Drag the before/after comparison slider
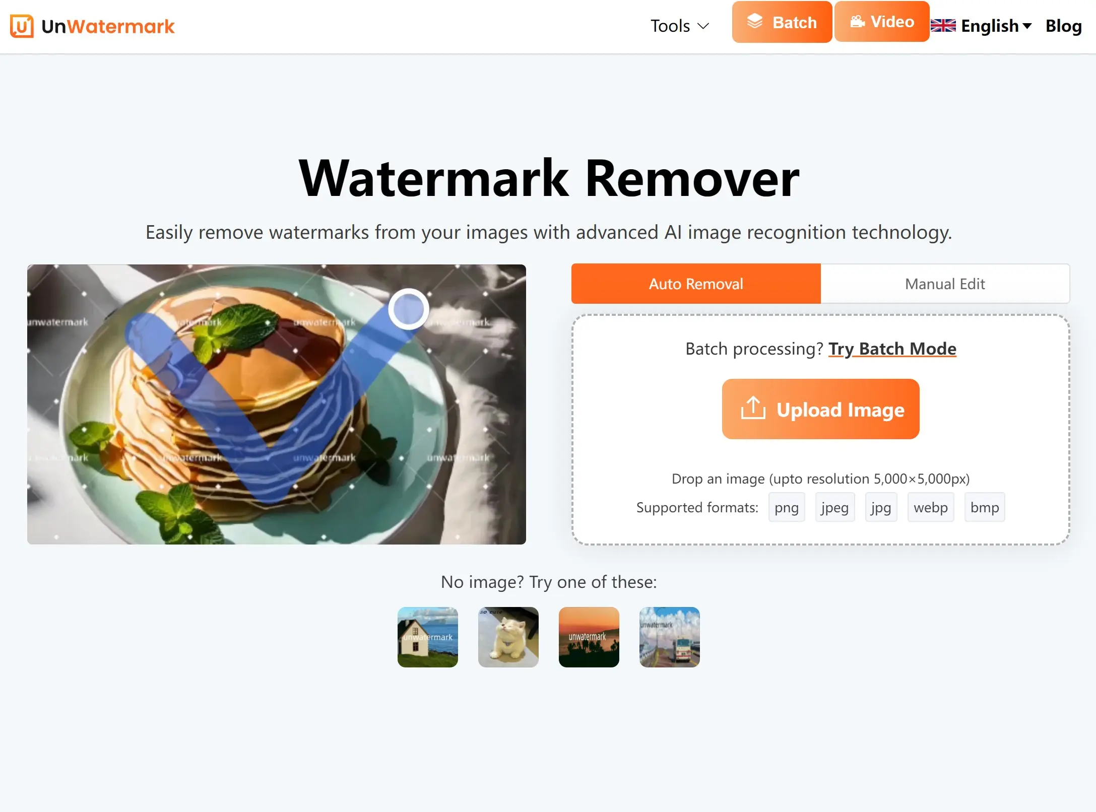Viewport: 1096px width, 812px height. tap(407, 308)
